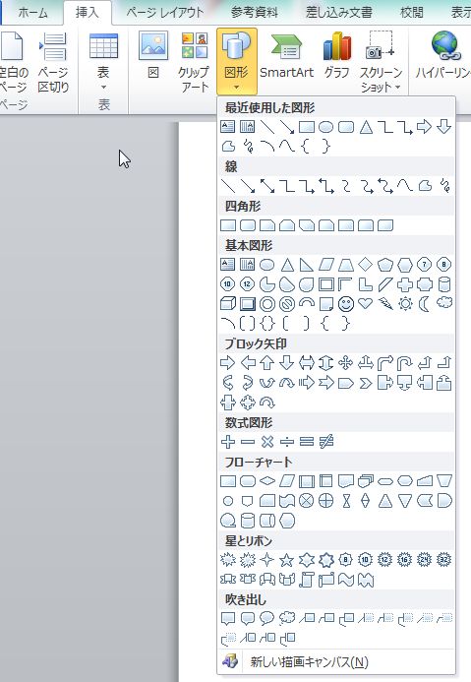Select the 5-point star shape
This screenshot has height=682, width=471.
(x=287, y=560)
